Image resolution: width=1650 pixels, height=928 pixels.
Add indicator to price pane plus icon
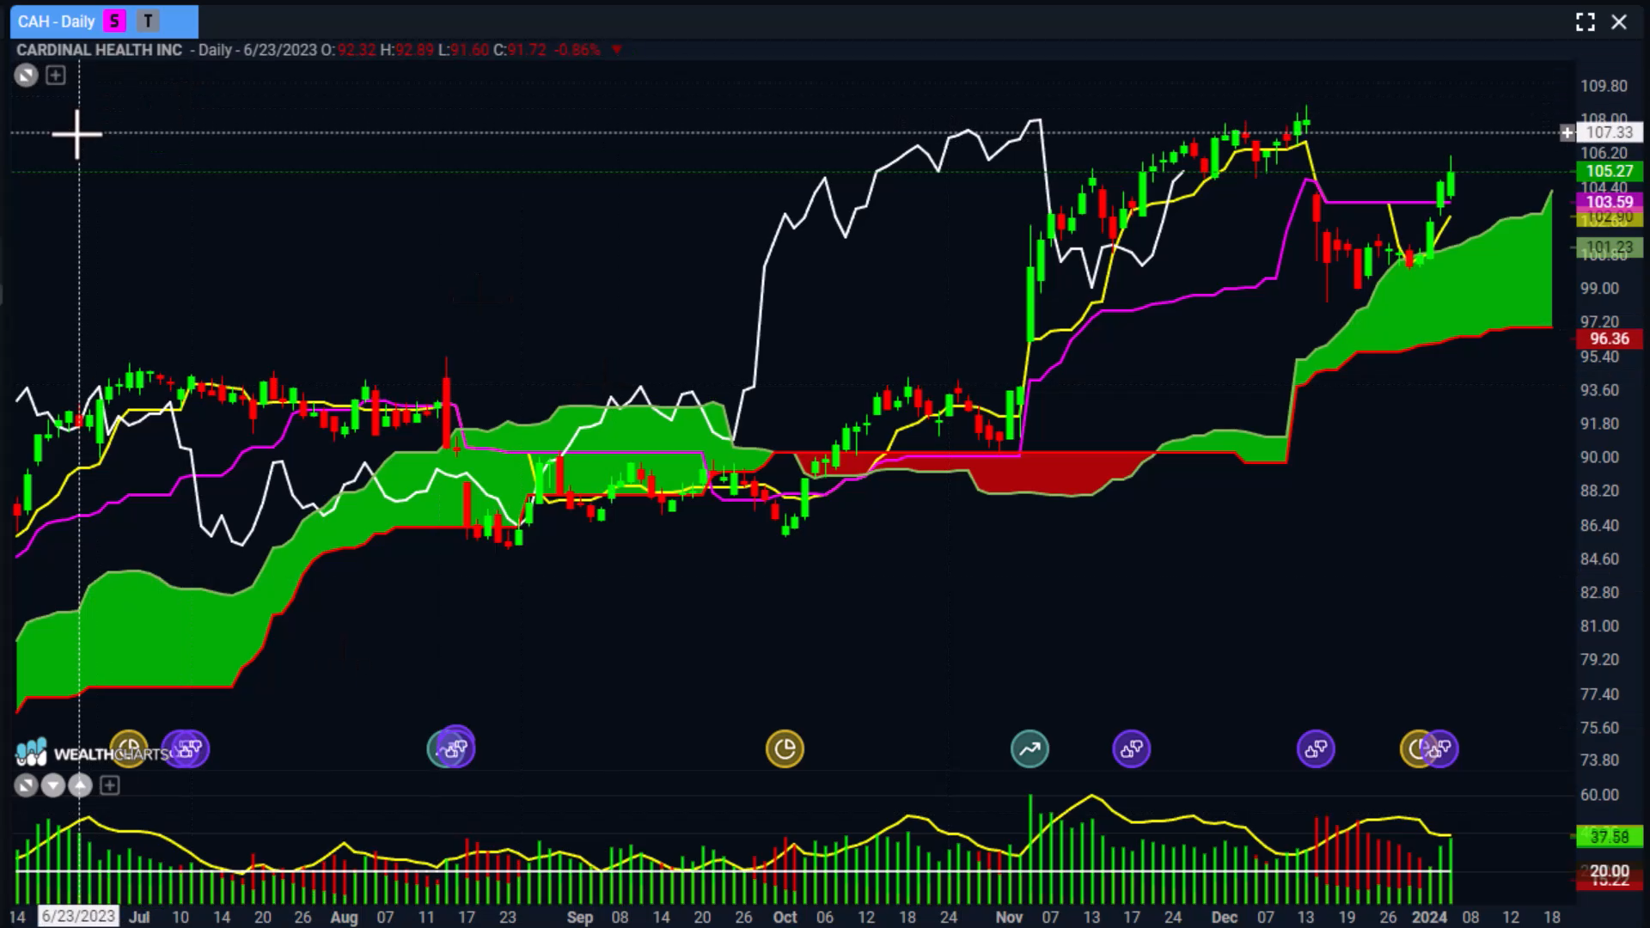point(56,76)
